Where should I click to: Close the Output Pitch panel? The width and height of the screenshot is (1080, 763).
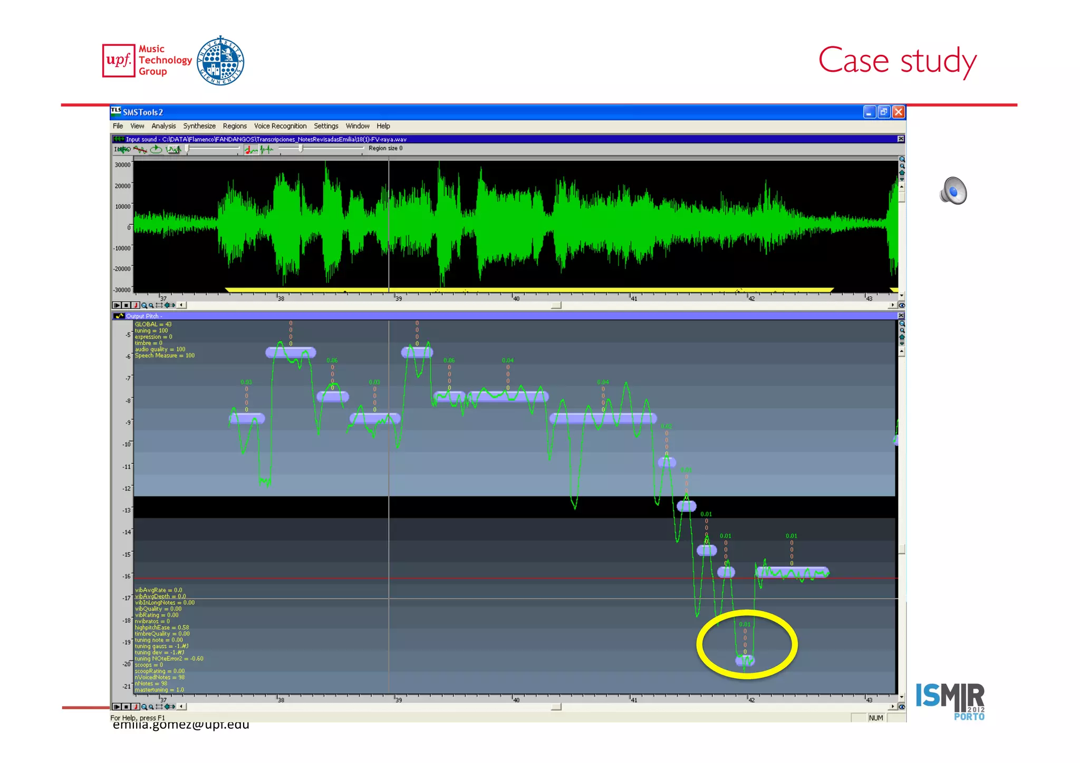pyautogui.click(x=901, y=316)
